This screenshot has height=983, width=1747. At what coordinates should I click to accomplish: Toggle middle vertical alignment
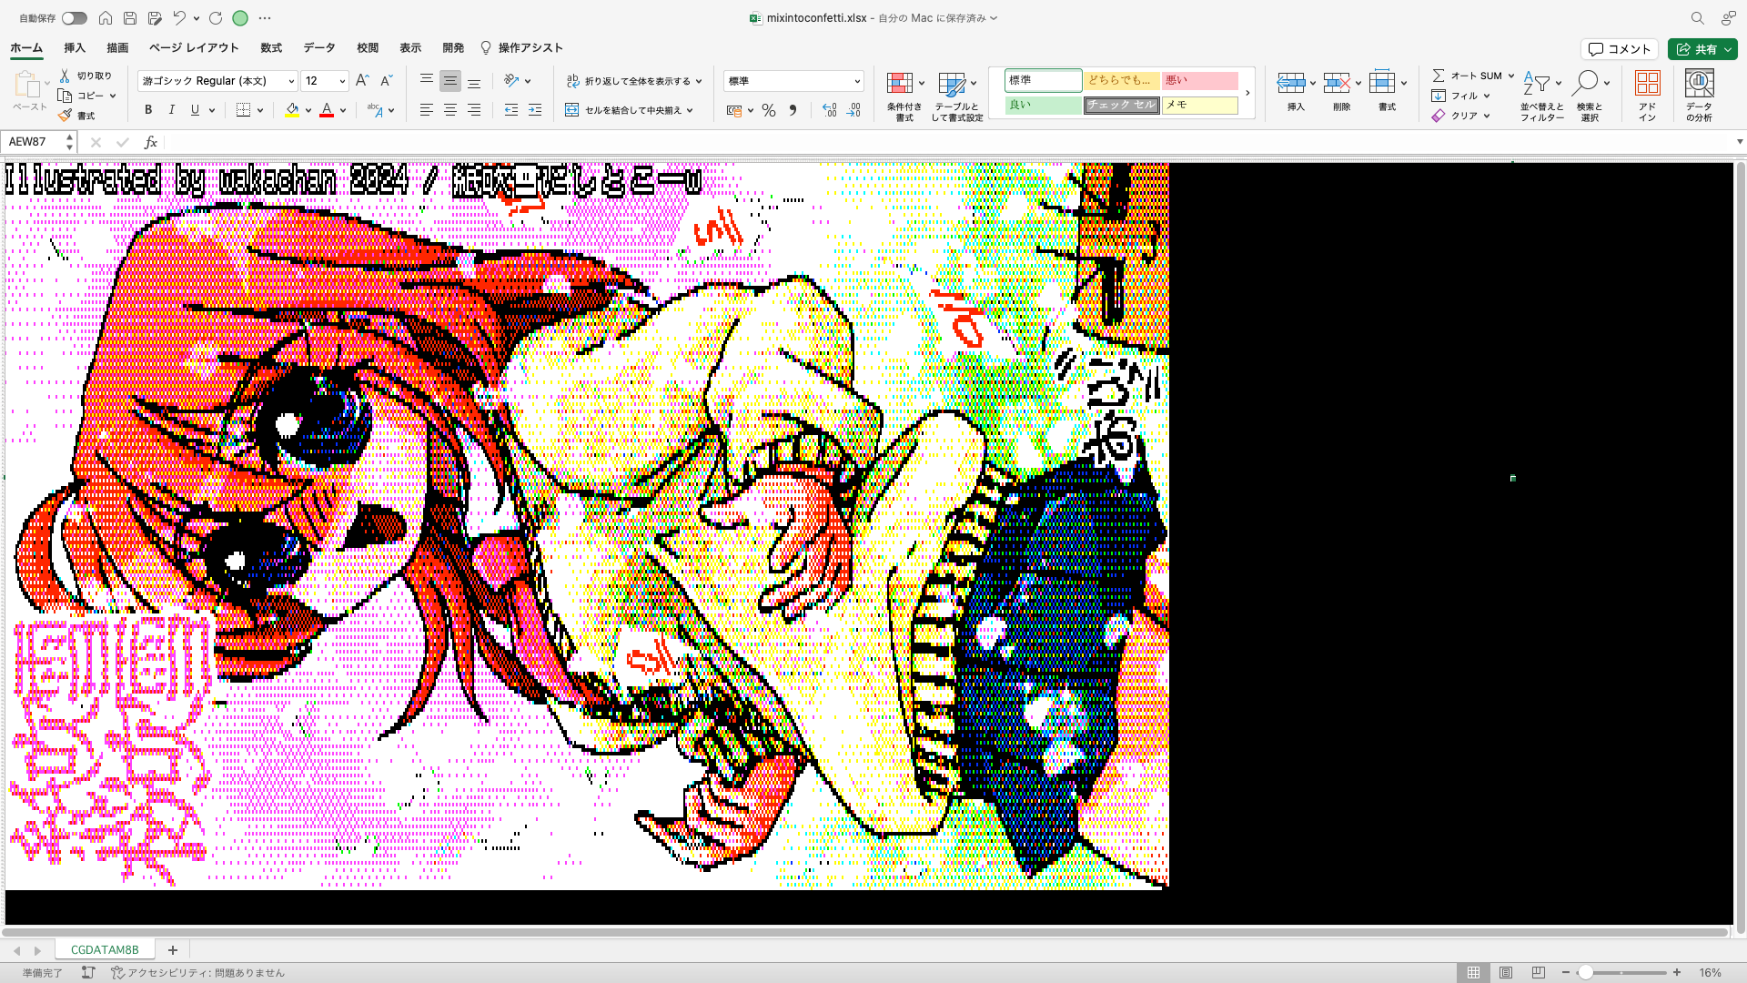tap(450, 81)
